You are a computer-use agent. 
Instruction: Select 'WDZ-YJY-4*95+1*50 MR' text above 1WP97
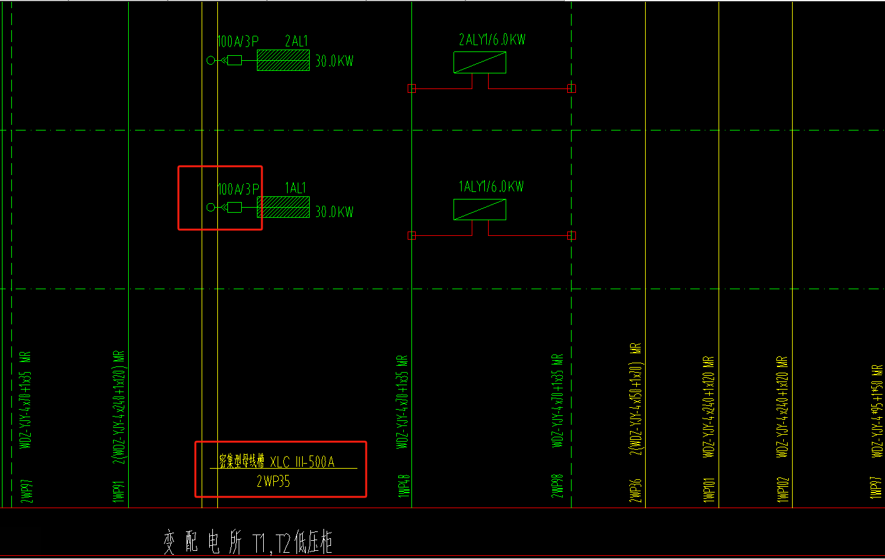[877, 411]
